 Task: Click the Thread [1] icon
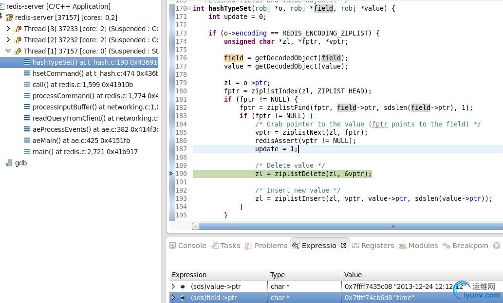click(x=18, y=51)
